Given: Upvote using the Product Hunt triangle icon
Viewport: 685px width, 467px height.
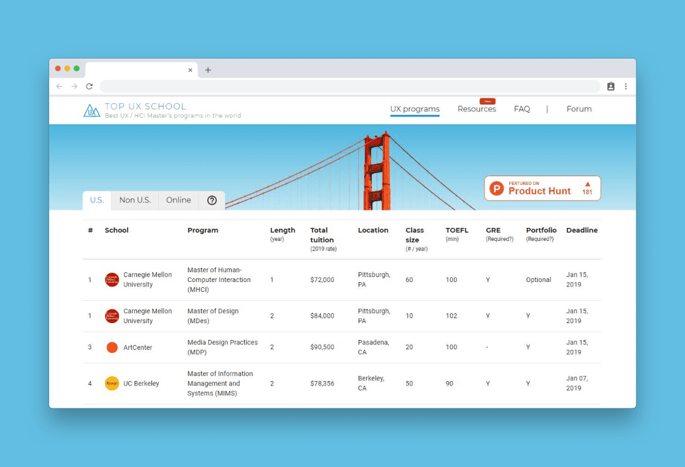Looking at the screenshot, I should pyautogui.click(x=587, y=184).
